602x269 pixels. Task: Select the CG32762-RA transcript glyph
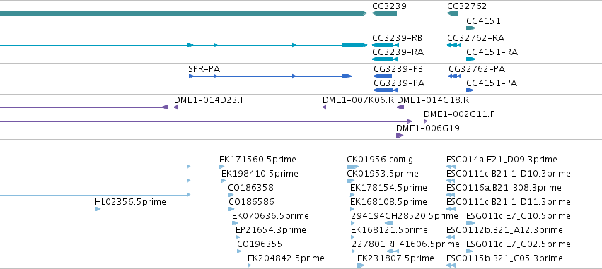[x=454, y=45]
